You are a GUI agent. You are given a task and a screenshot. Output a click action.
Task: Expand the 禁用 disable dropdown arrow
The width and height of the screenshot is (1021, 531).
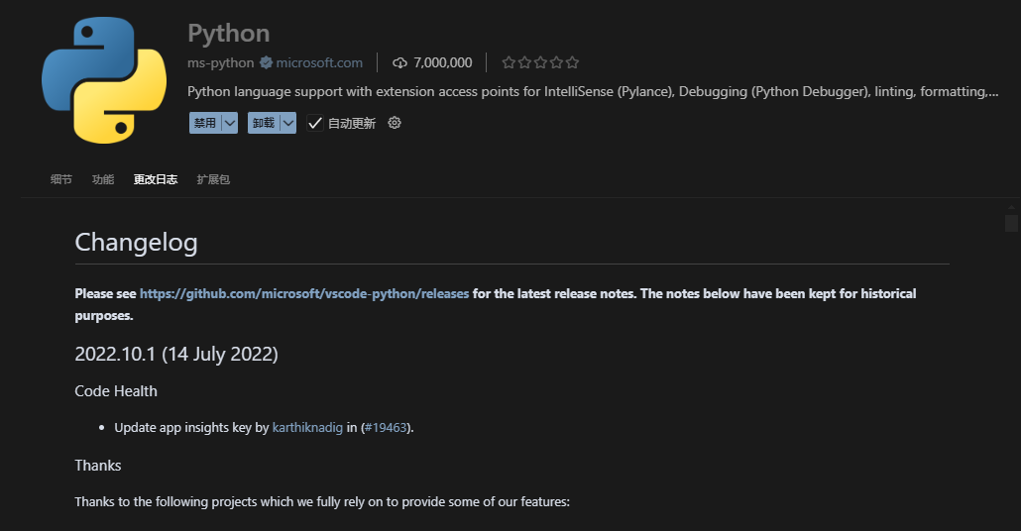(x=229, y=123)
